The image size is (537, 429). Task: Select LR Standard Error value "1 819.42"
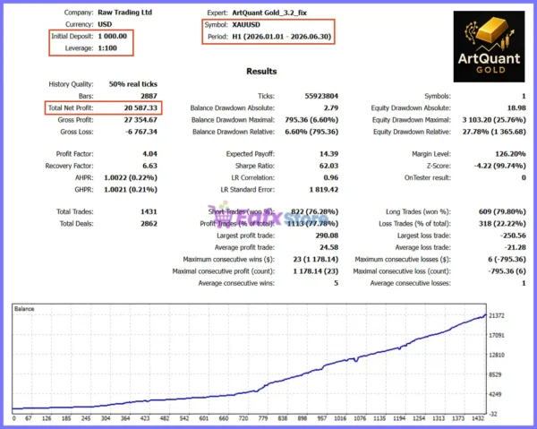[324, 190]
